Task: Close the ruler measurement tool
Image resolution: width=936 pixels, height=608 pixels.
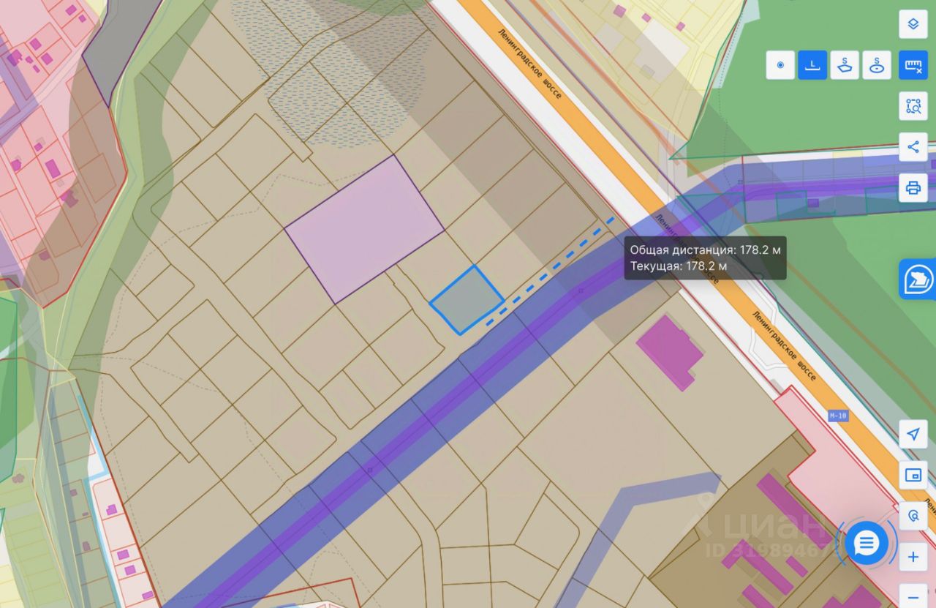Action: (x=913, y=65)
